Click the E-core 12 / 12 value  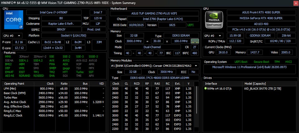pos(19,48)
